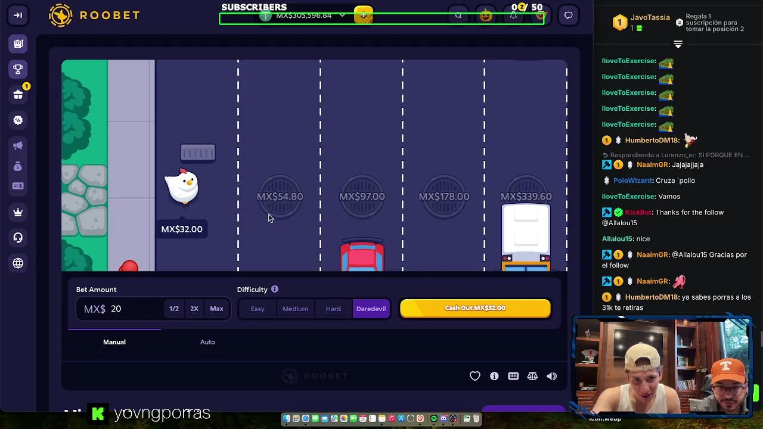Open JavoTassia top gifter name

[650, 18]
